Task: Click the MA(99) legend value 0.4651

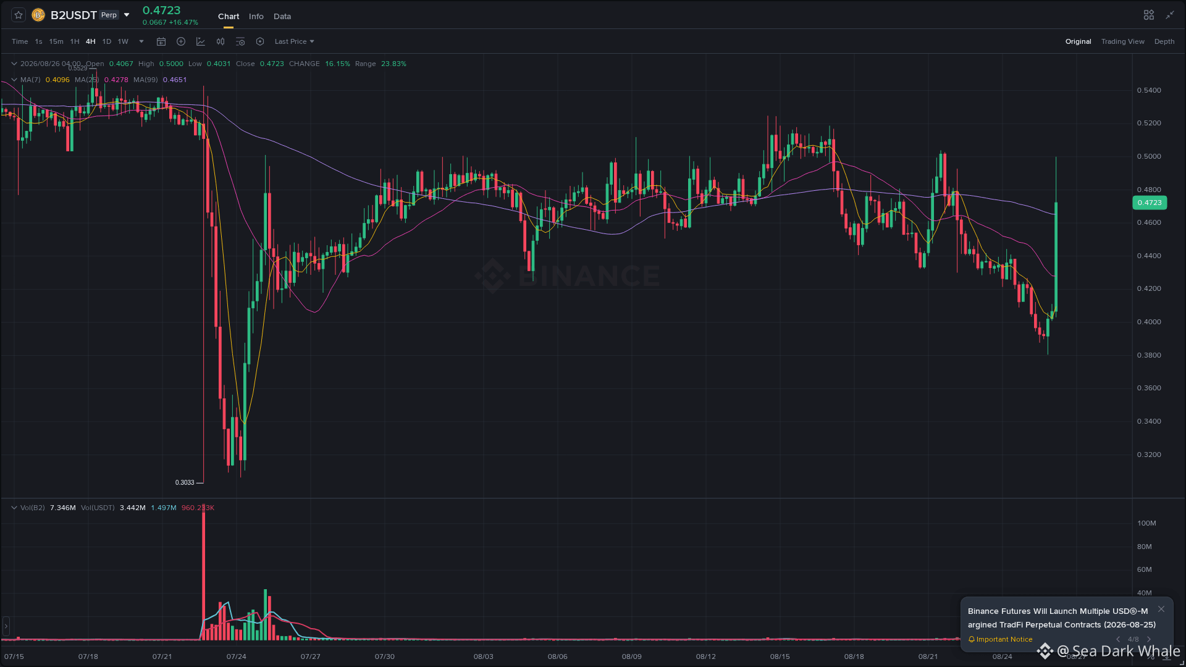Action: tap(175, 80)
